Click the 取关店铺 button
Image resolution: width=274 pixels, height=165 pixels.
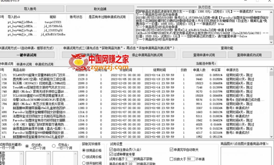point(100,9)
